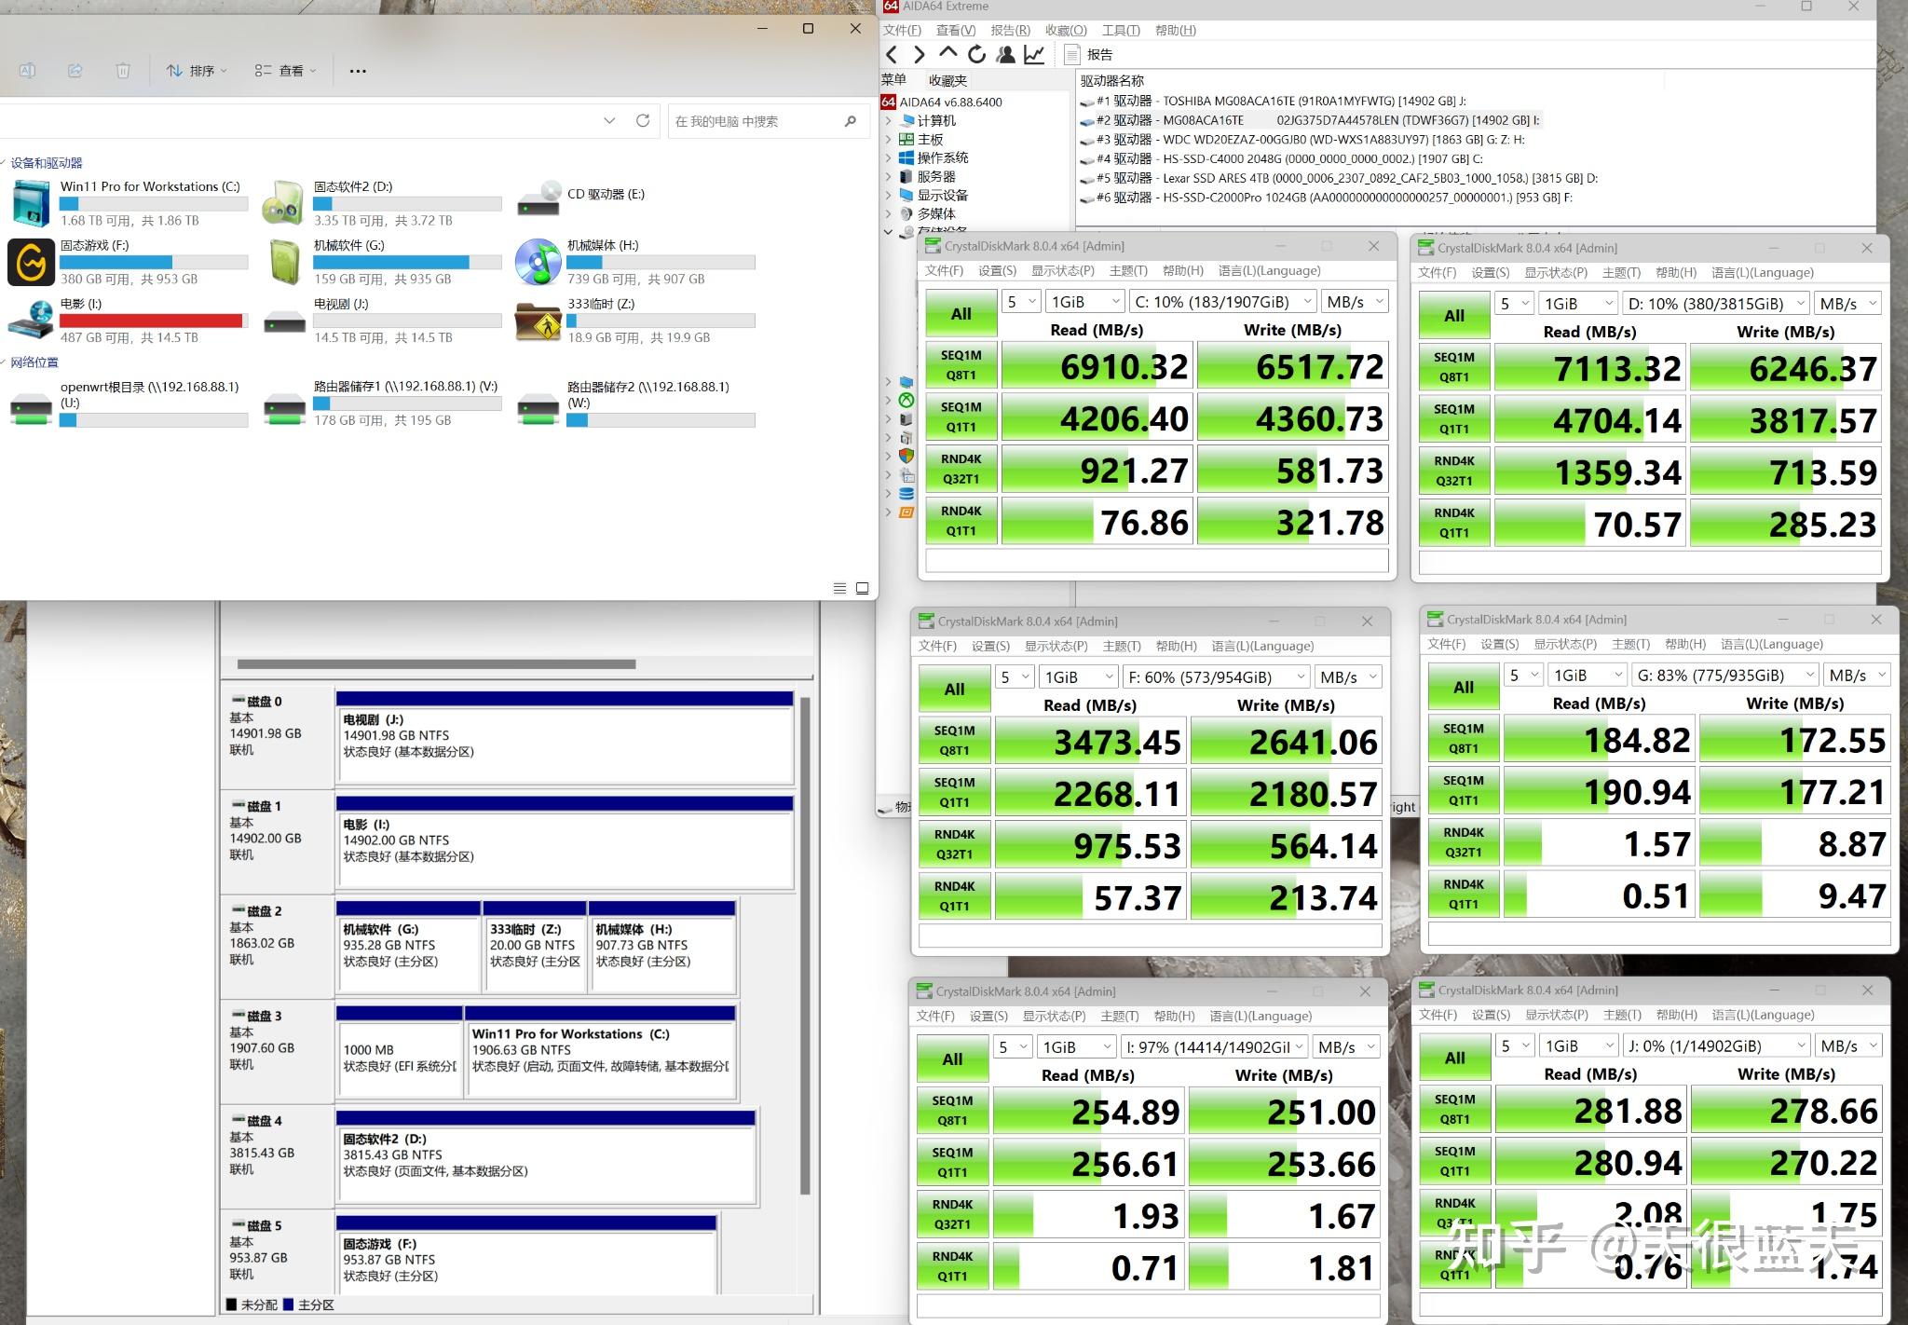Click Disk Management vertical scrollbar
Viewport: 1908px width, 1325px height.
coord(805,946)
